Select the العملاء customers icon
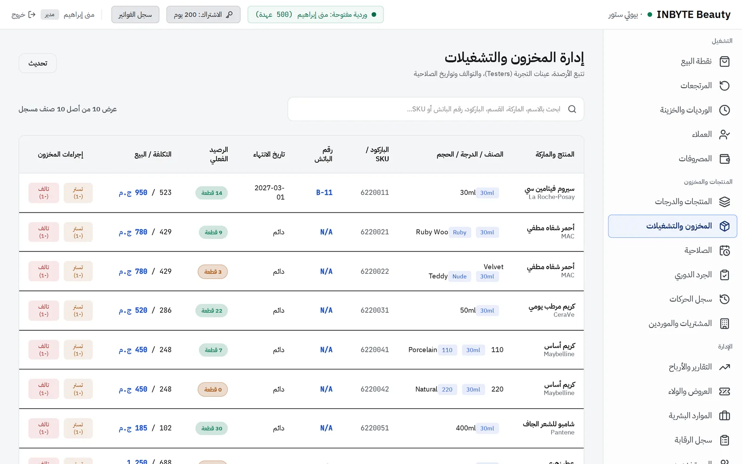This screenshot has height=464, width=742. point(724,135)
